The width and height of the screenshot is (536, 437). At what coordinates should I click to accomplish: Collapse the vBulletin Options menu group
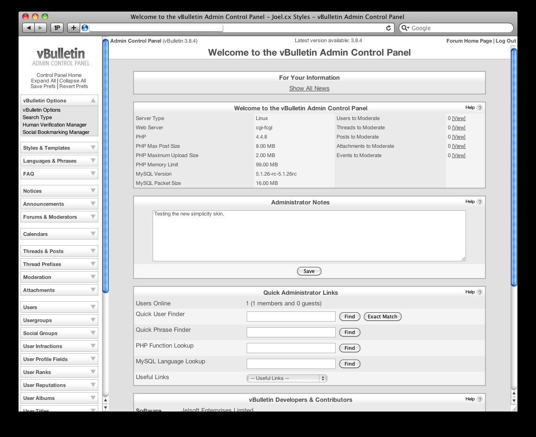[93, 101]
